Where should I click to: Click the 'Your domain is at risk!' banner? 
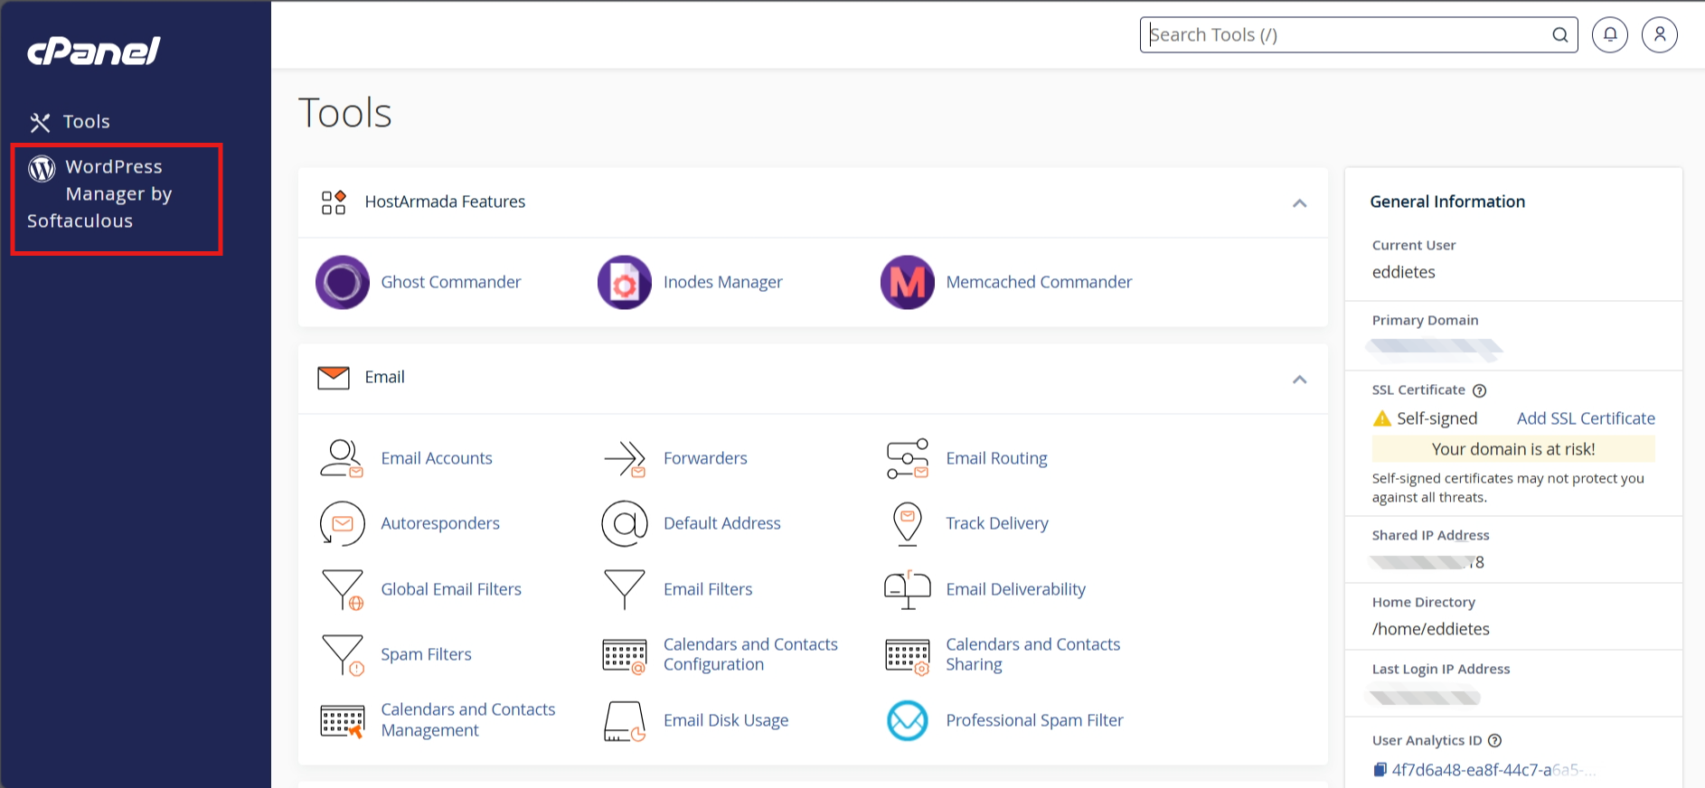click(x=1513, y=449)
